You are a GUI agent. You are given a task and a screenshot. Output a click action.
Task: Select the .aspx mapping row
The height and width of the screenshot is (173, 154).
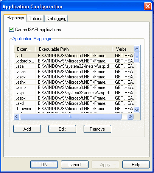pos(73,98)
